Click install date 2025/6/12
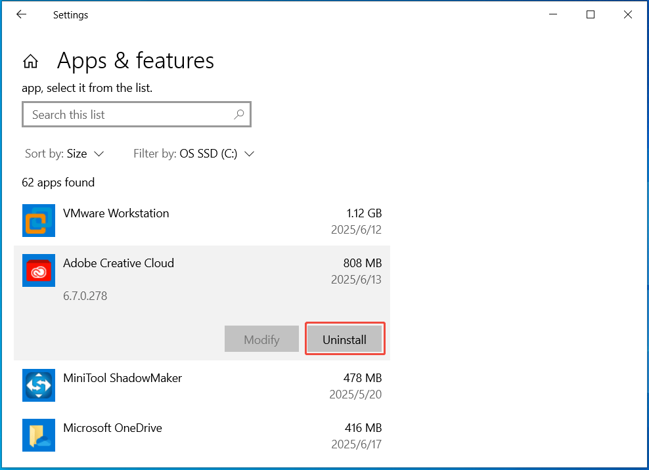Screen dimensions: 649x470 (357, 230)
